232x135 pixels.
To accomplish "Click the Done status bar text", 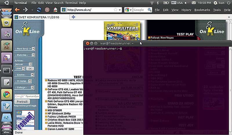I will [x=19, y=132].
